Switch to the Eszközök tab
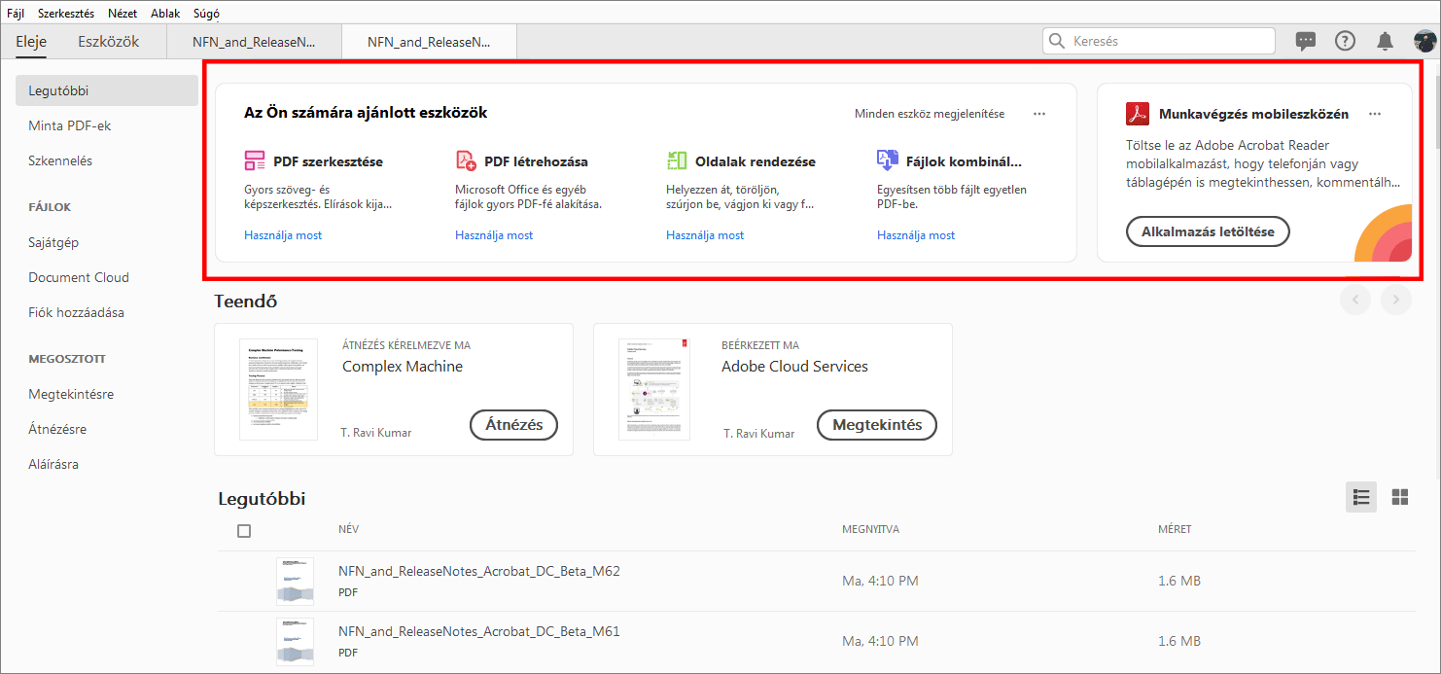Viewport: 1441px width, 674px height. [109, 41]
